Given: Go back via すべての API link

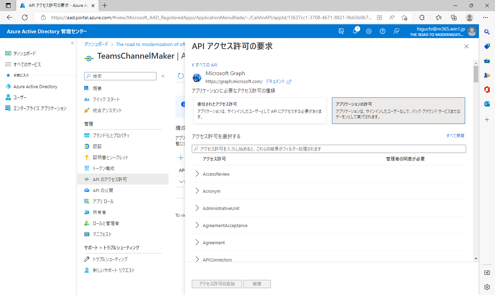Looking at the screenshot, I should click(x=205, y=65).
